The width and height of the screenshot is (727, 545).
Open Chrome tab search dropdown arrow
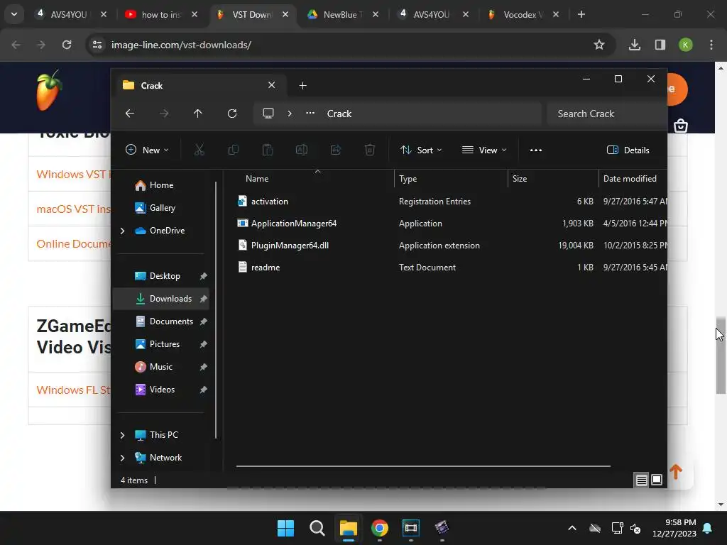(x=14, y=14)
